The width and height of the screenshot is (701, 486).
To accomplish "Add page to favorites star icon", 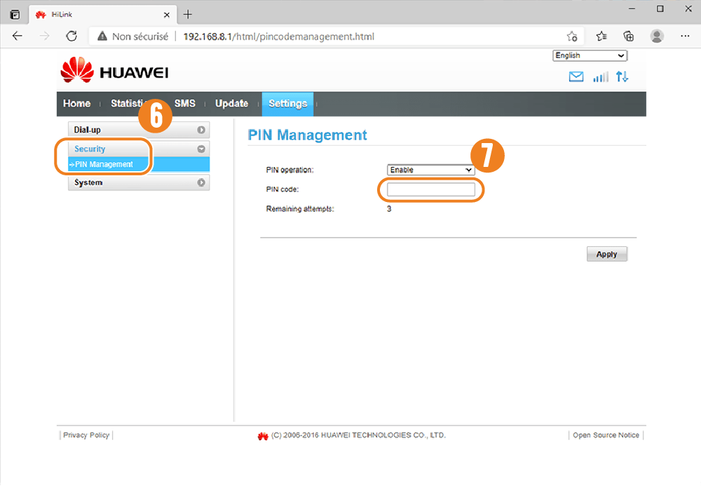I will [x=572, y=36].
